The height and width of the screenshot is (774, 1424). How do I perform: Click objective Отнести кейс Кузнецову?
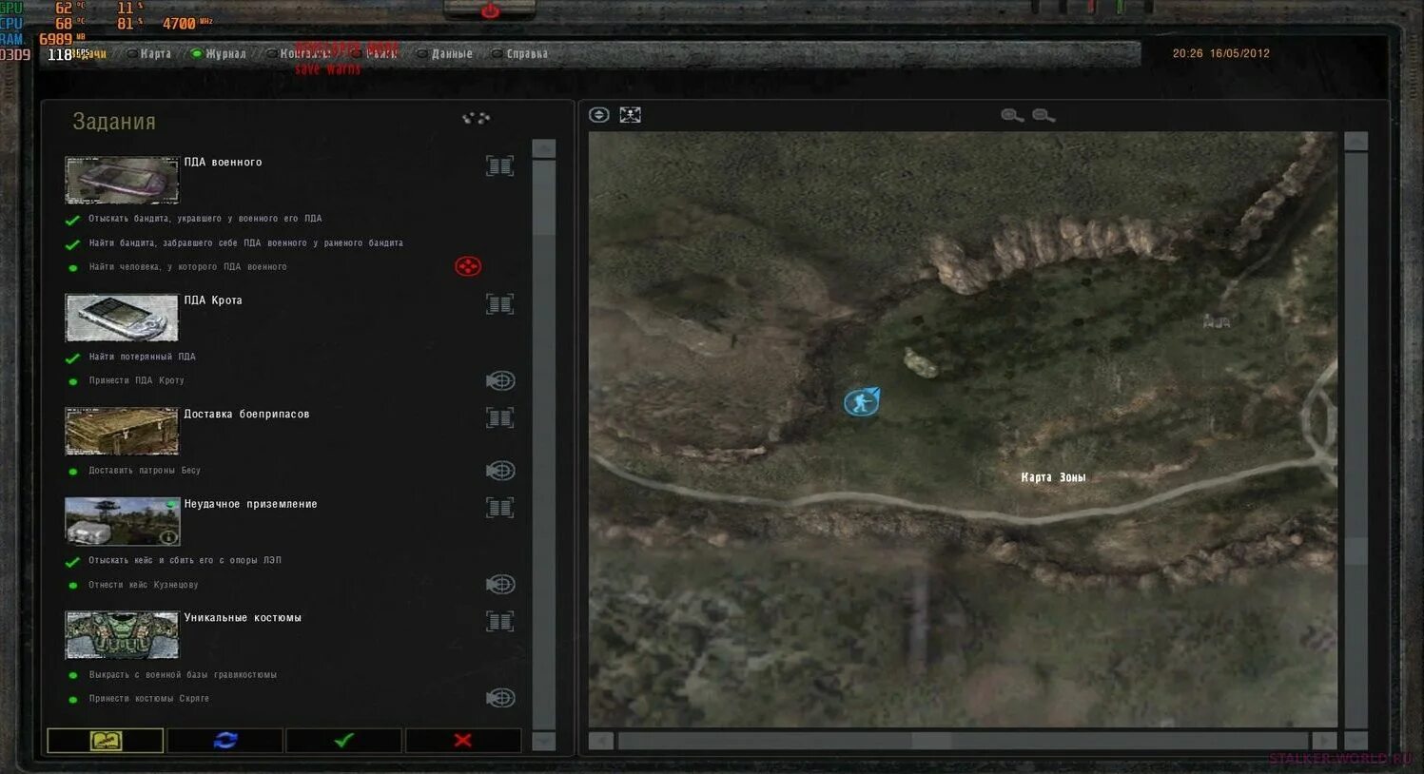[144, 585]
